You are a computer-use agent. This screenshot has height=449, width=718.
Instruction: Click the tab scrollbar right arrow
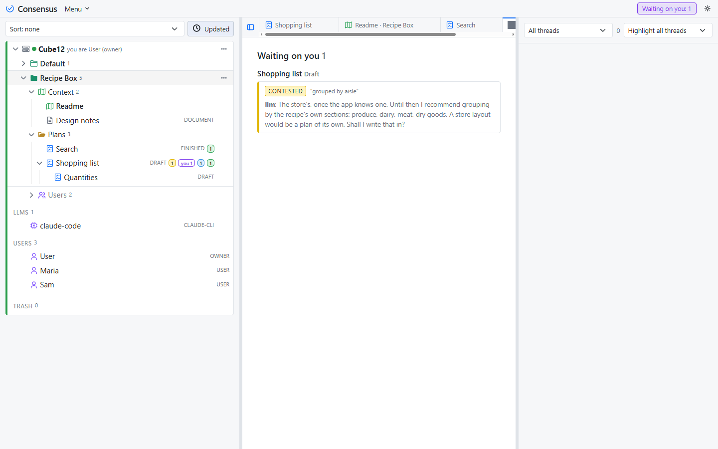coord(513,34)
